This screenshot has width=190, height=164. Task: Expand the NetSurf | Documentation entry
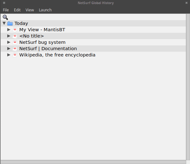[x=9, y=49]
